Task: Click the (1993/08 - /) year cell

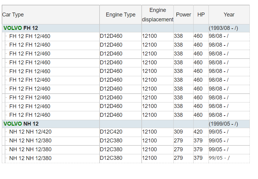Action: [x=229, y=28]
